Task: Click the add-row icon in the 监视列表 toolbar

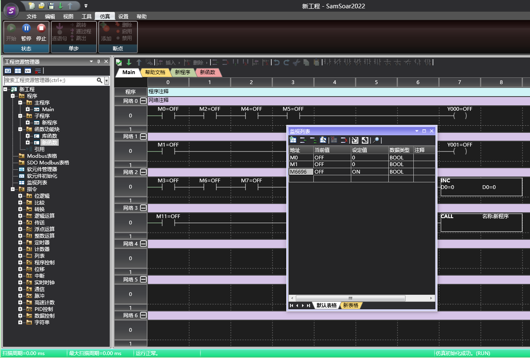Action: click(293, 140)
